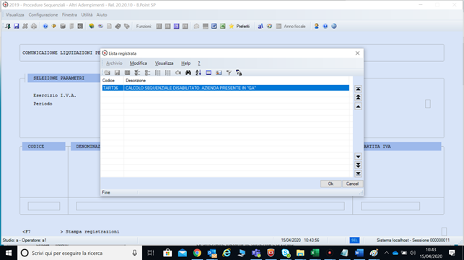Move down one row in list
This screenshot has height=260, width=464.
tap(358, 156)
